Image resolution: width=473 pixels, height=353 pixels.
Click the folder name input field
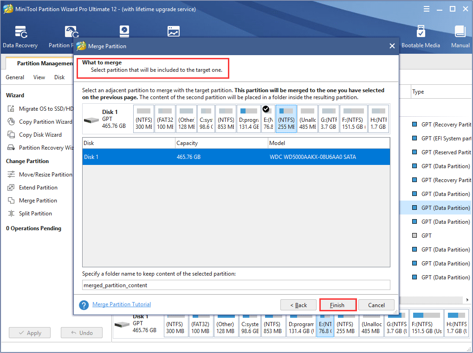pyautogui.click(x=236, y=285)
